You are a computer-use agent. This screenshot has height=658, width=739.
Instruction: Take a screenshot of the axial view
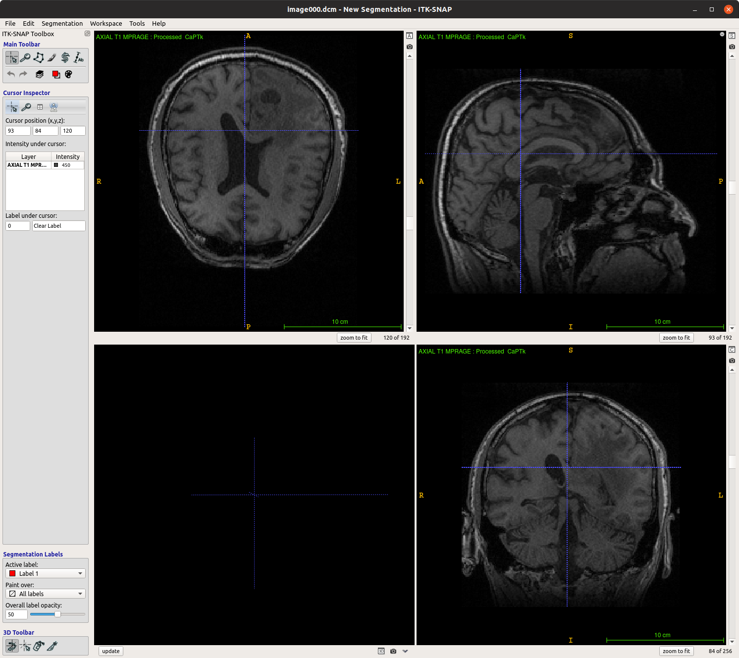tap(410, 47)
